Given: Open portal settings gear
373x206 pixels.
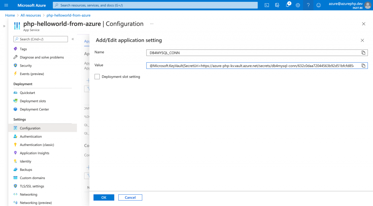Looking at the screenshot, I should click(x=298, y=5).
